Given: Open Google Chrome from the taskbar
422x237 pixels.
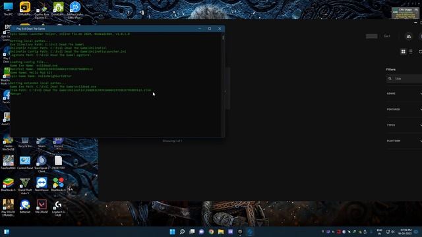Looking at the screenshot, I should click(211, 232).
